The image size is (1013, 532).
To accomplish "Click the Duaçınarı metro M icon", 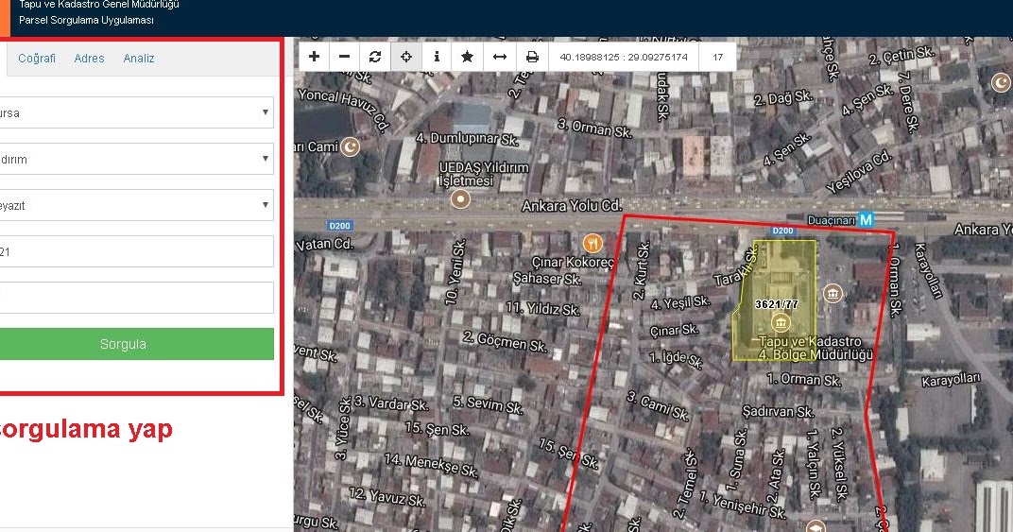I will [x=866, y=220].
